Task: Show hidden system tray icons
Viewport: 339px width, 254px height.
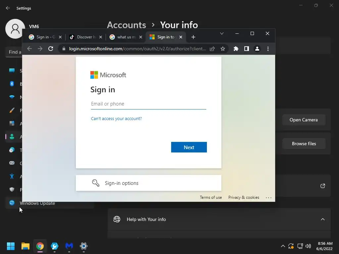Action: click(x=283, y=246)
